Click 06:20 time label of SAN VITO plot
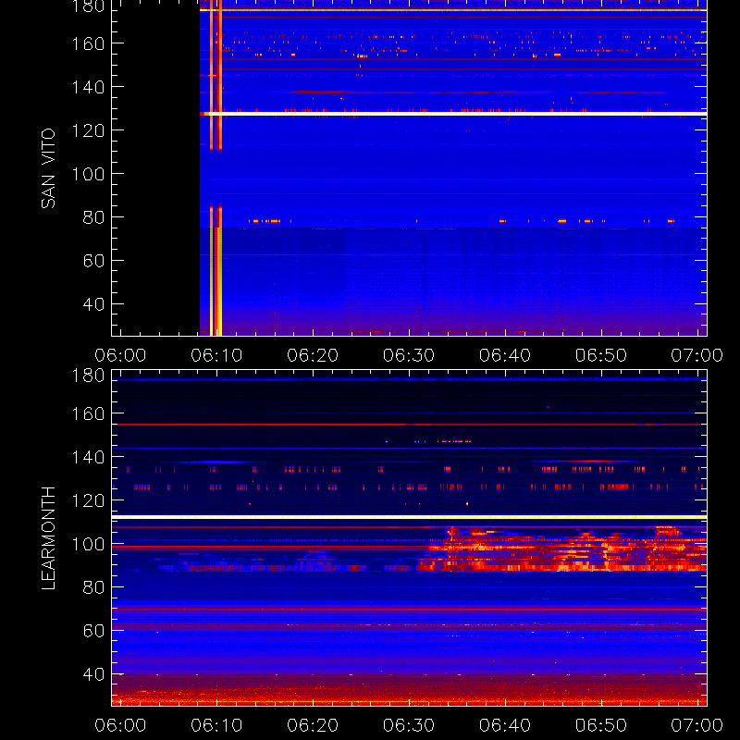Viewport: 740px width, 740px height. [313, 355]
